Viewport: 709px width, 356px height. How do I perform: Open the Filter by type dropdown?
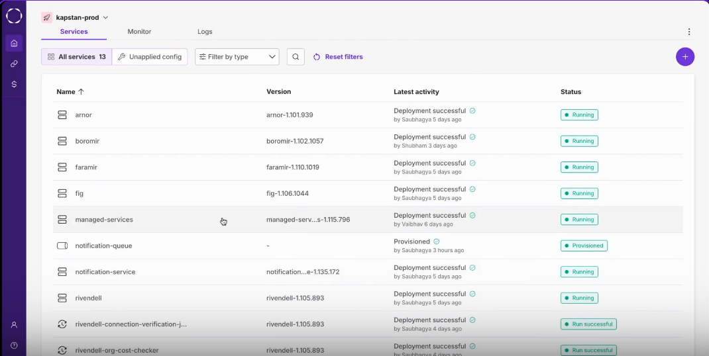237,57
